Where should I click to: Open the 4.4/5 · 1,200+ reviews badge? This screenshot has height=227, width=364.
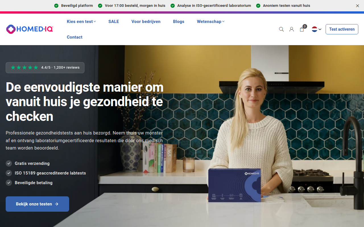point(45,68)
